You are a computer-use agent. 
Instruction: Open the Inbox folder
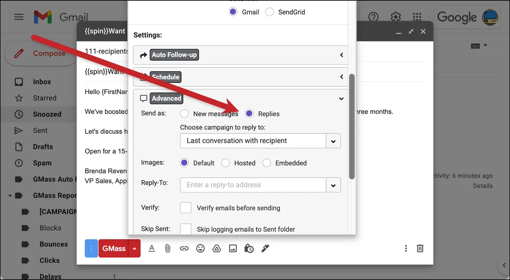click(x=42, y=82)
